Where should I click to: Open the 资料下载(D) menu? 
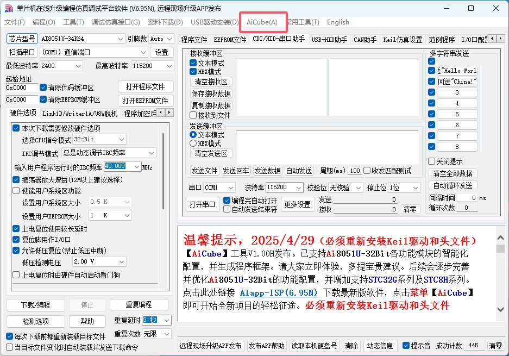[165, 22]
